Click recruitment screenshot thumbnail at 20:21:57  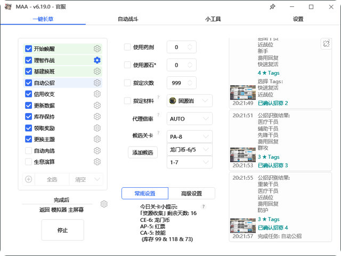[x=243, y=226]
